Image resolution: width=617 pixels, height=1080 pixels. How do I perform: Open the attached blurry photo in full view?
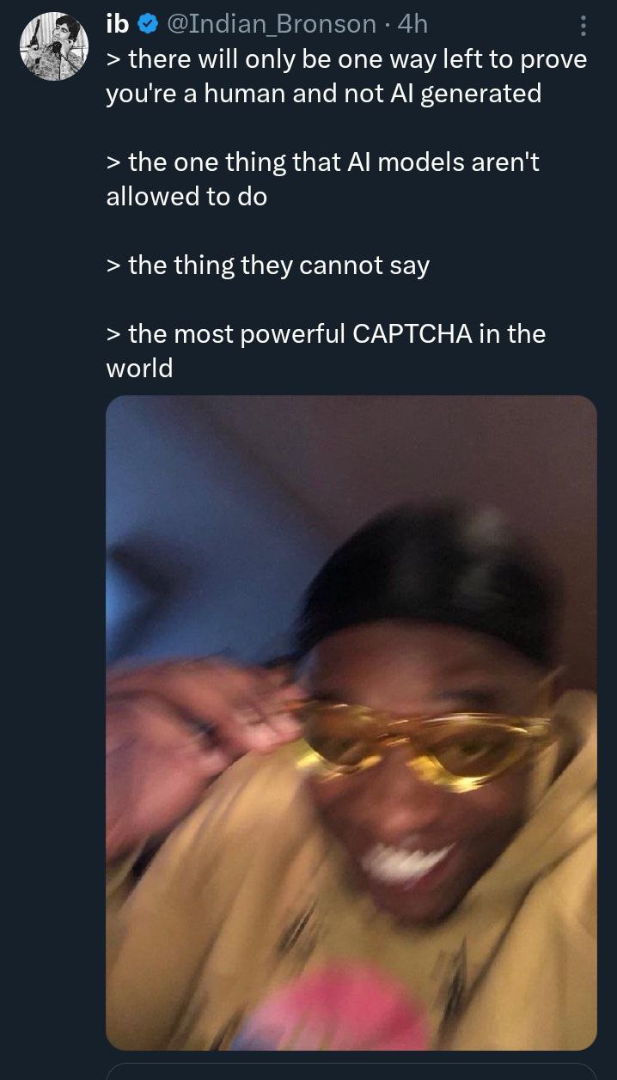tap(351, 723)
